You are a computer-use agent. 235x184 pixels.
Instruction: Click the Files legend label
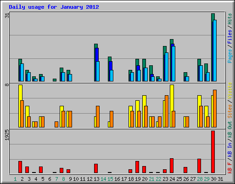tap(230, 37)
